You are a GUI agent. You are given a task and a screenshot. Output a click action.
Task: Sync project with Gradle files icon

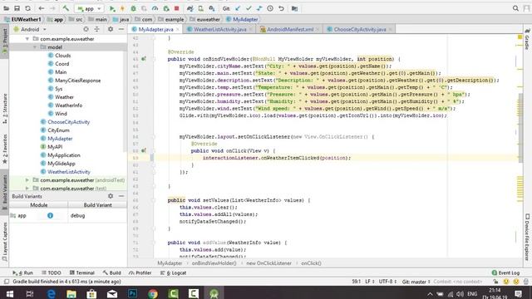tap(190, 8)
